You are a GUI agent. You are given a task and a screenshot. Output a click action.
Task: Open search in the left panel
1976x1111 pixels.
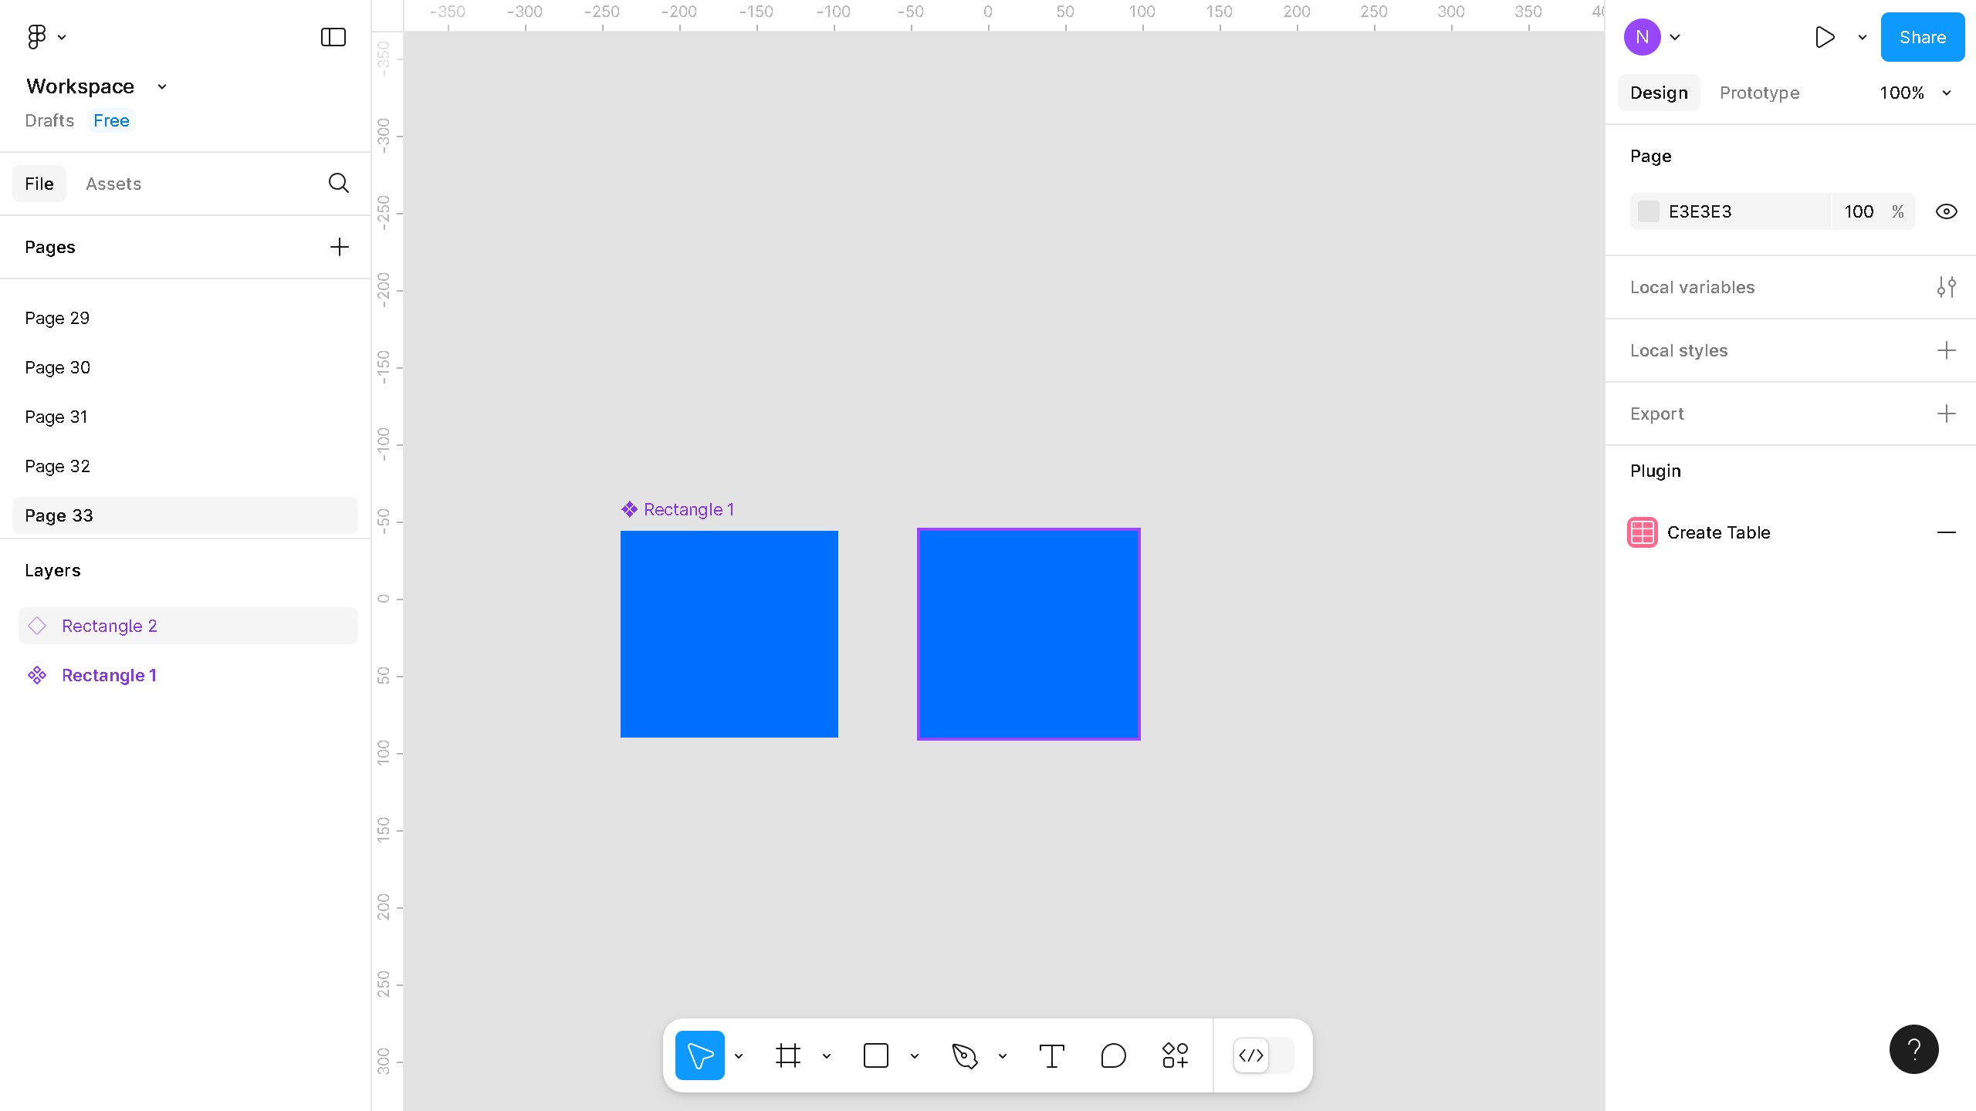(x=338, y=184)
